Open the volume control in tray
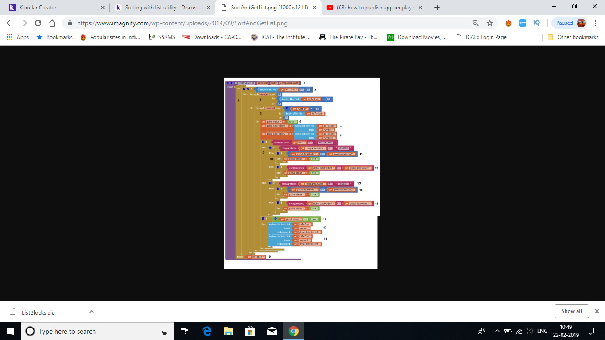The height and width of the screenshot is (340, 605). 529,331
